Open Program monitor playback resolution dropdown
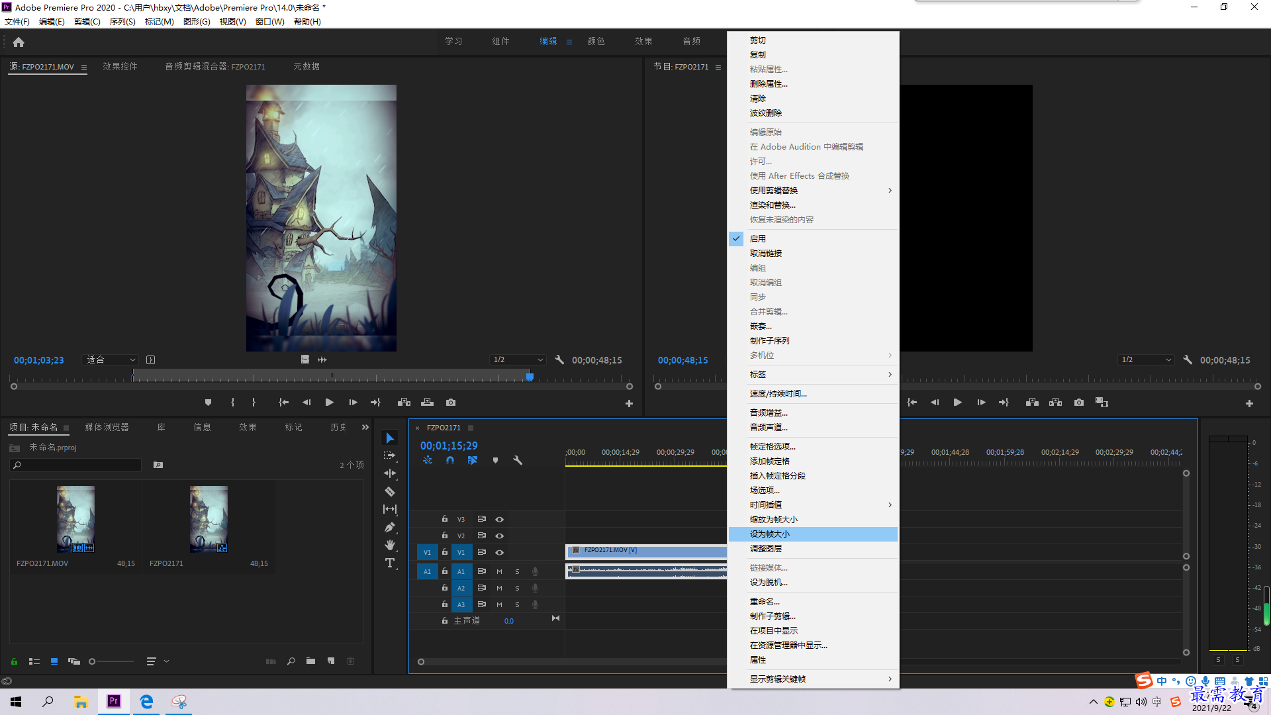1271x715 pixels. click(1146, 359)
